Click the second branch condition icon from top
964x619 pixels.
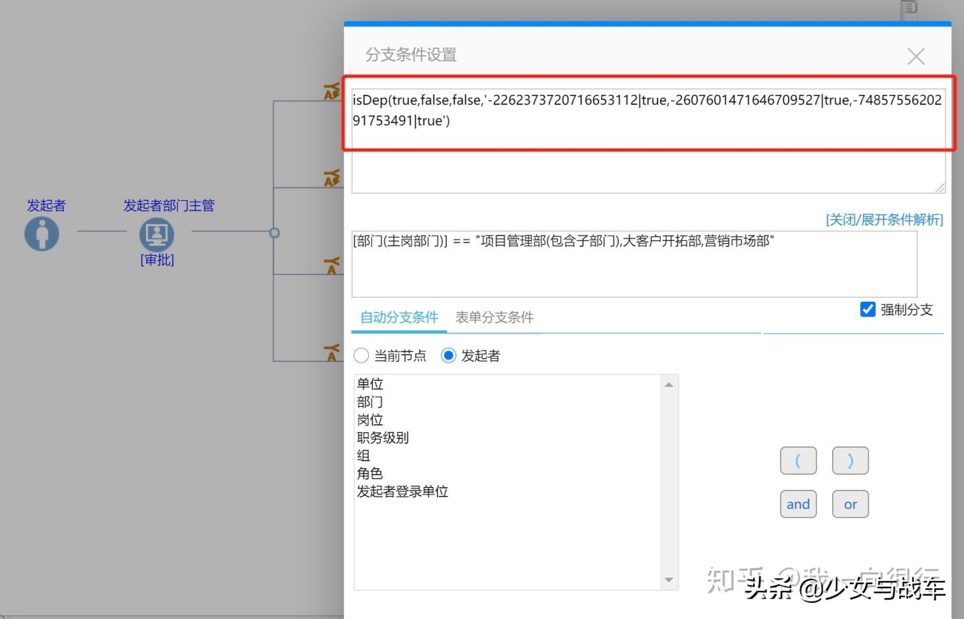[332, 177]
